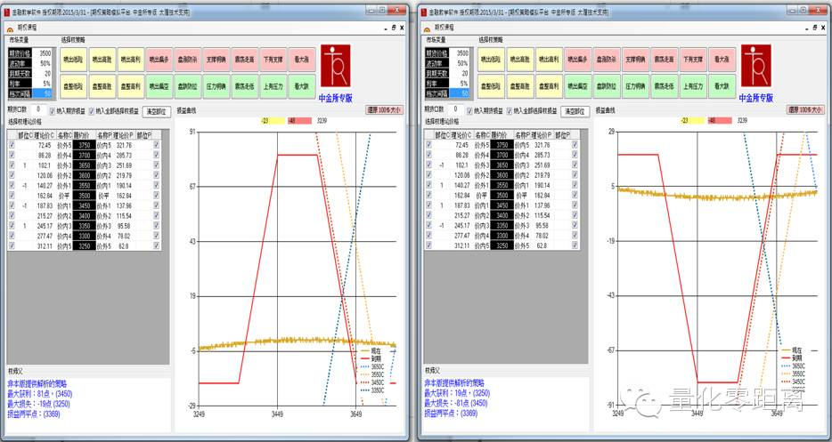Select 看大涨 strategy in the right window
The height and width of the screenshot is (442, 832).
[x=722, y=60]
